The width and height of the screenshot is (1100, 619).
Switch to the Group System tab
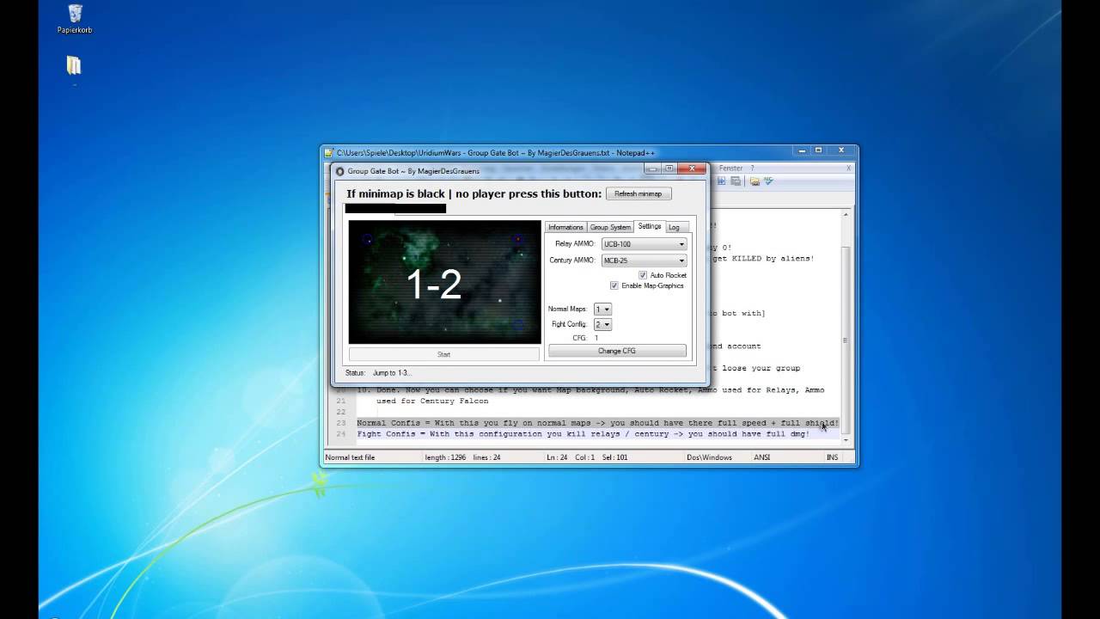[x=610, y=227]
